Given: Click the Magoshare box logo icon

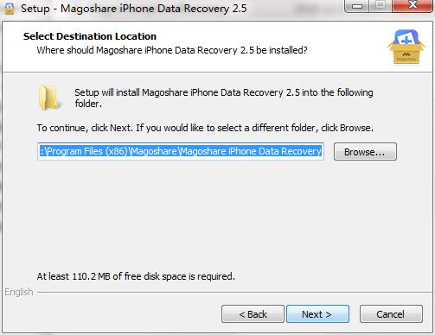Looking at the screenshot, I should (406, 47).
